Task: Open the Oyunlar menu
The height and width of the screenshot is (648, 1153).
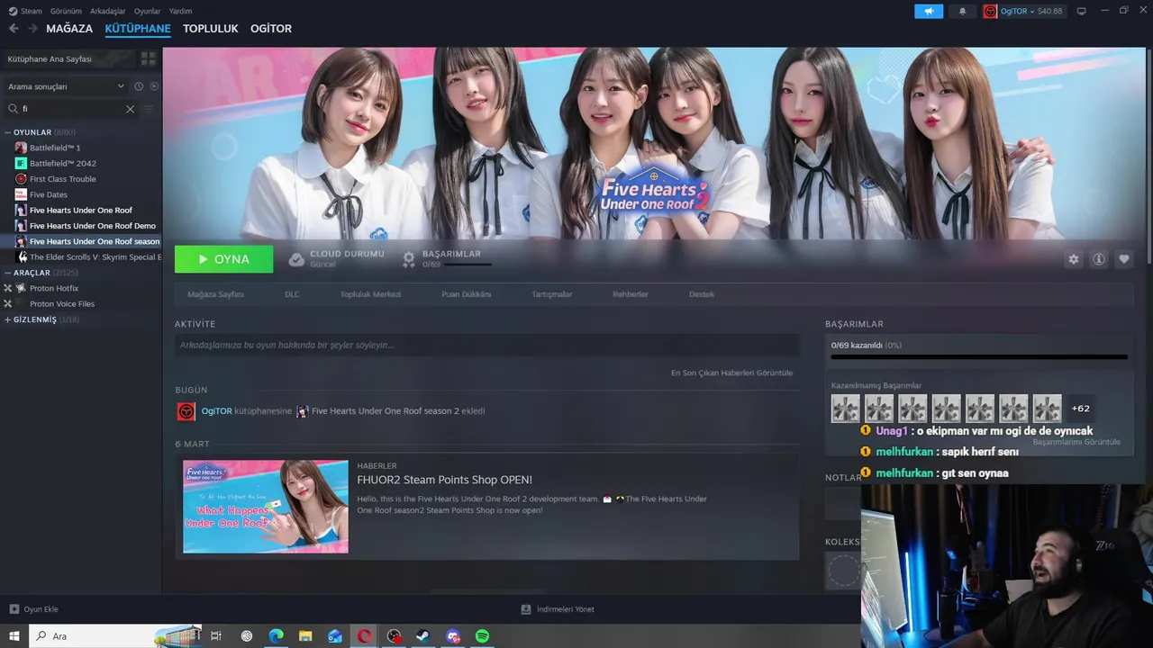Action: coord(147,11)
